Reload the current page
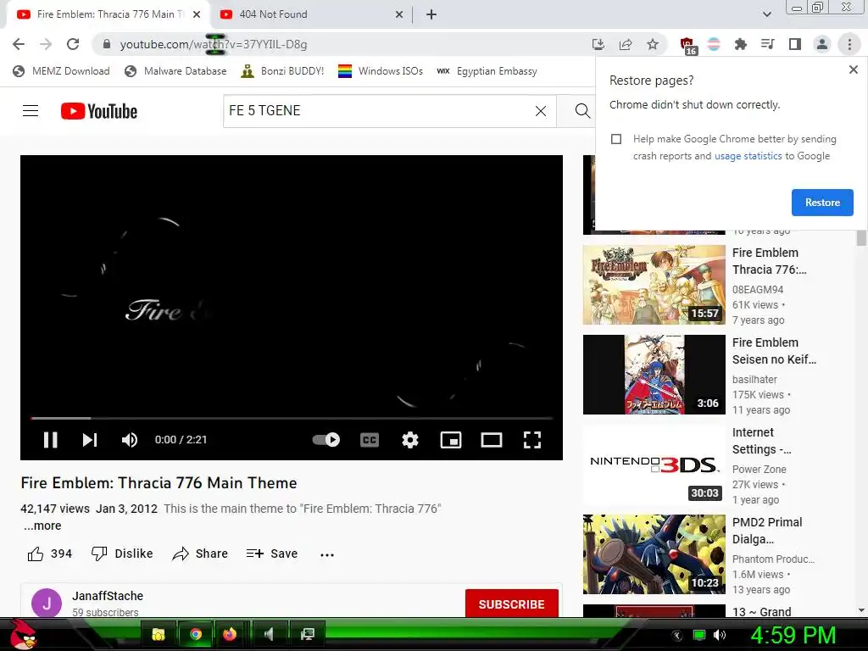Viewport: 868px width, 651px height. pos(73,44)
